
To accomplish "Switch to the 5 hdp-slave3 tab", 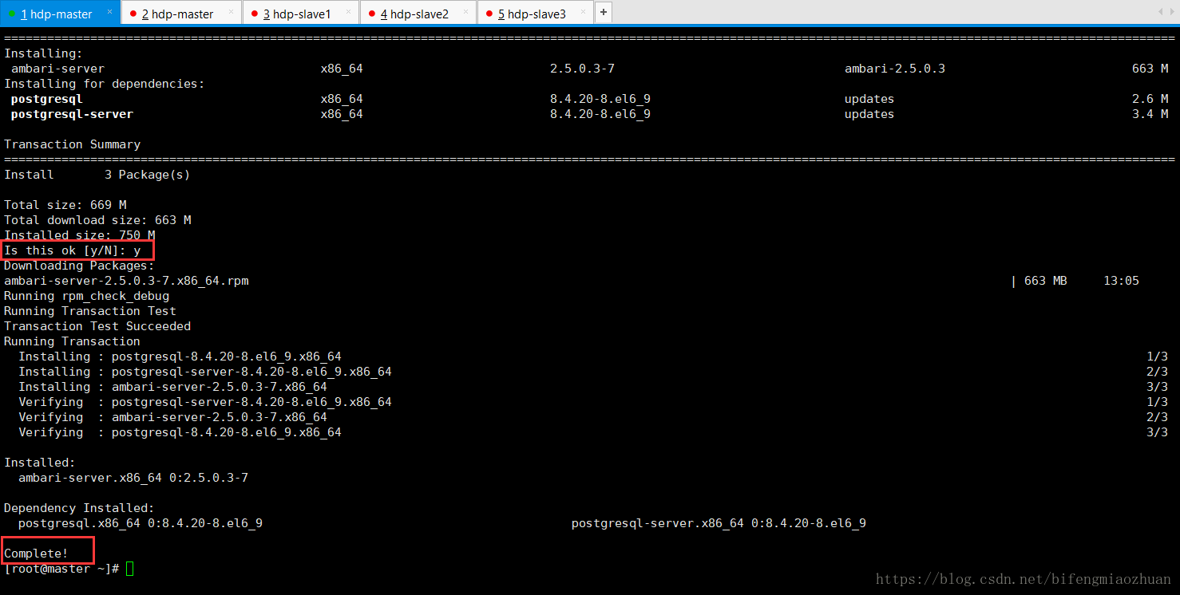I will (x=536, y=13).
